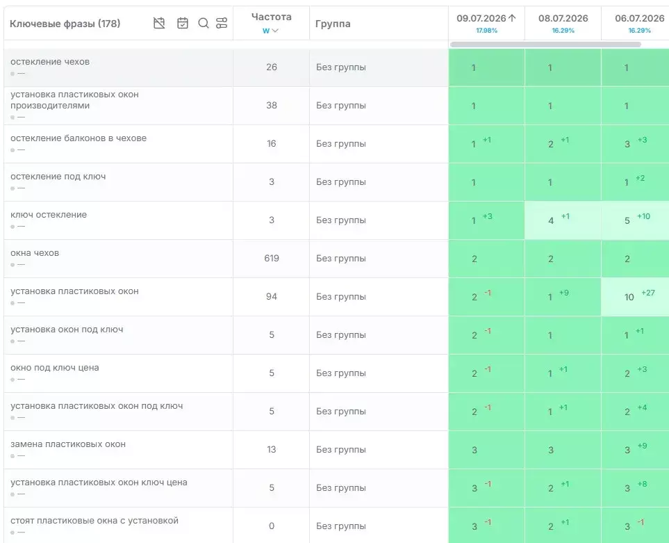Viewport: 669px width, 543px height.
Task: Click the 'Группа' column header
Action: (333, 24)
